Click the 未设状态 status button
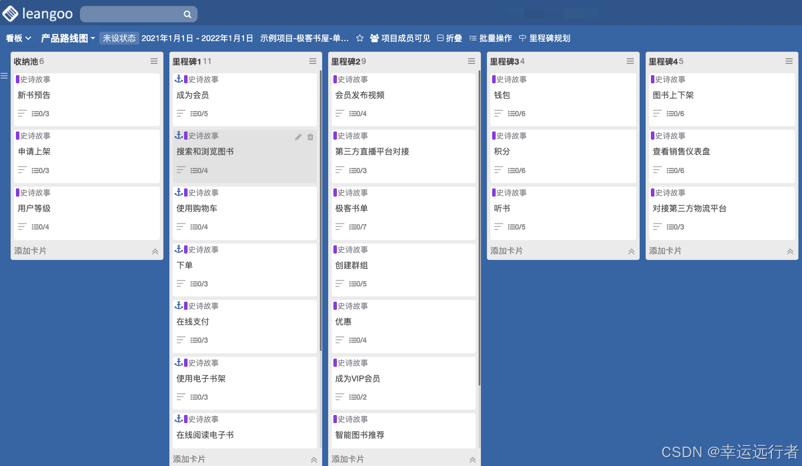 [x=119, y=38]
